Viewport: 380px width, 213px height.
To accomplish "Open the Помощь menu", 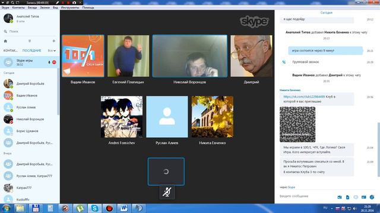I will [x=88, y=8].
